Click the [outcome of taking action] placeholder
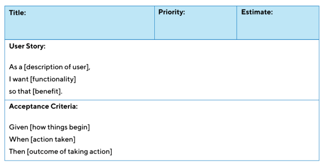 click(69, 152)
